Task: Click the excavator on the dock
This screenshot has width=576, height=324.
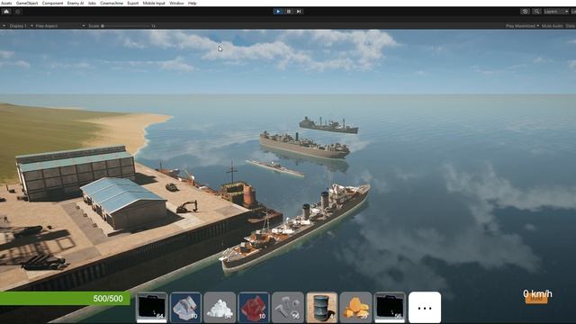Action: click(187, 207)
